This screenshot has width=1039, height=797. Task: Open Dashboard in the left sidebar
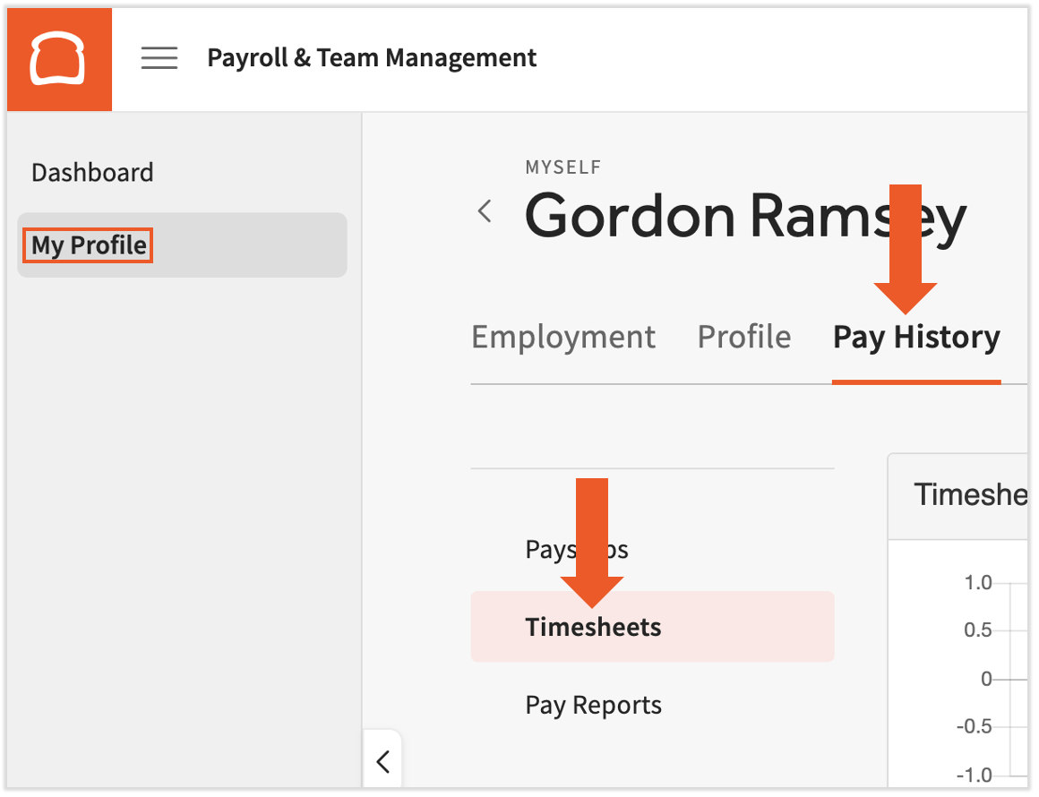[x=92, y=172]
